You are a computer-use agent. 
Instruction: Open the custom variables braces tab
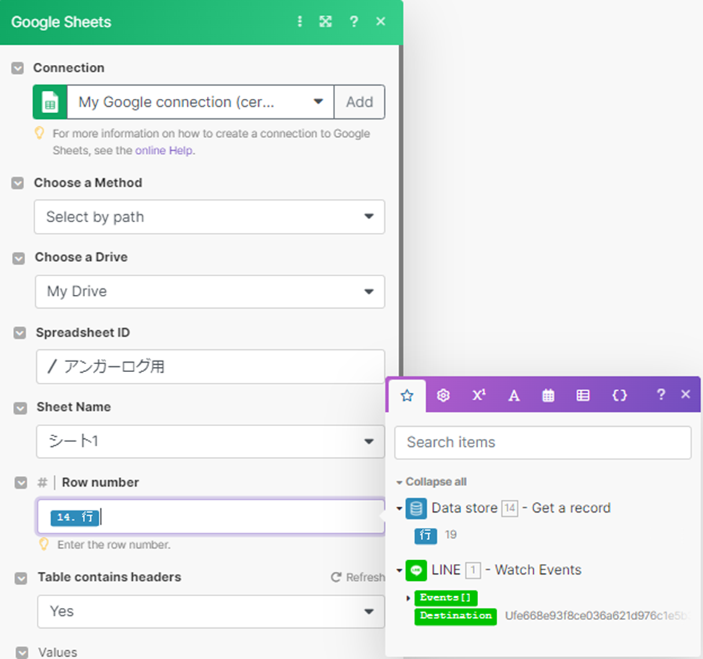pos(619,395)
